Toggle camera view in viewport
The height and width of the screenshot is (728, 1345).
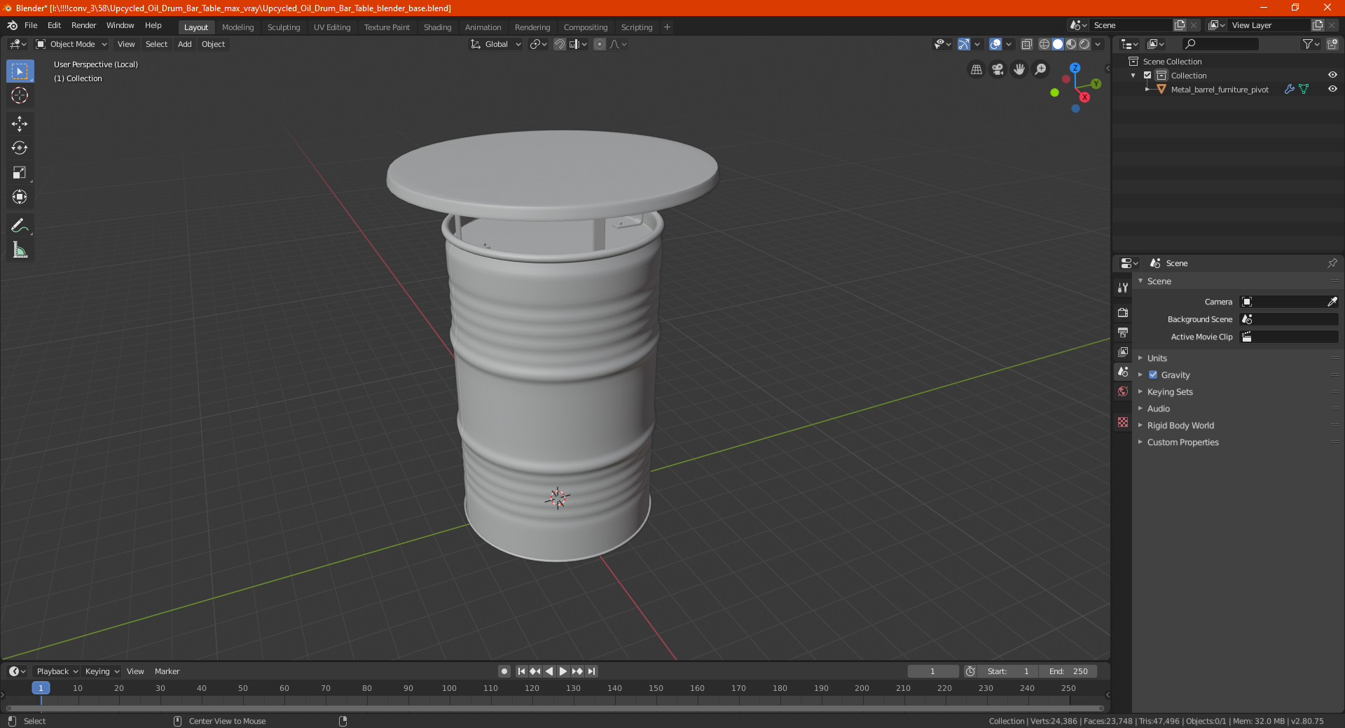(998, 69)
